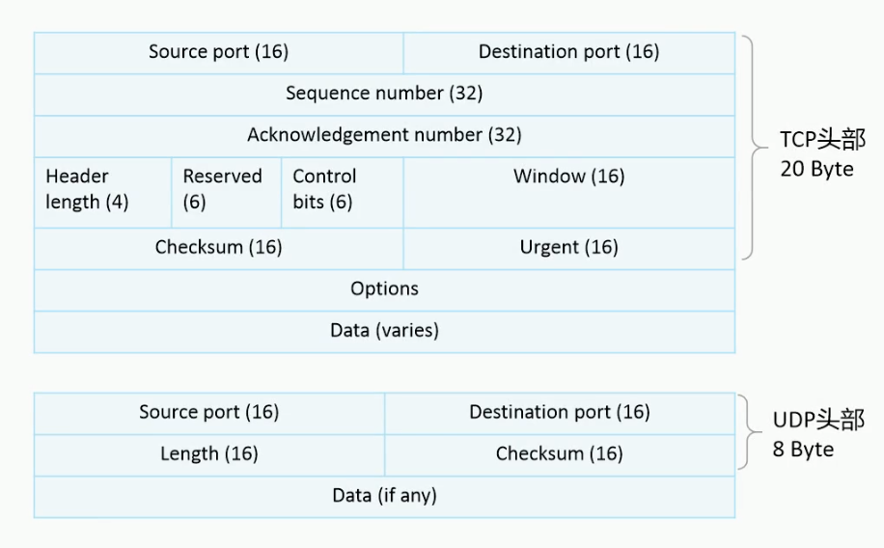
Task: Click the Options row
Action: [x=384, y=290]
